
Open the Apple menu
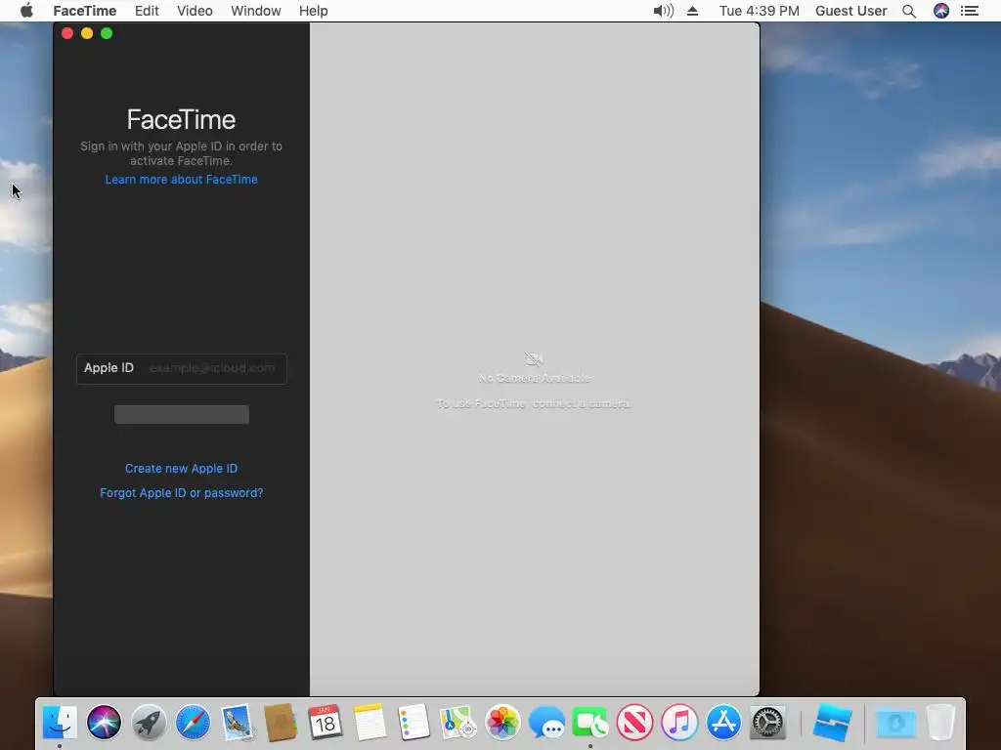(26, 11)
